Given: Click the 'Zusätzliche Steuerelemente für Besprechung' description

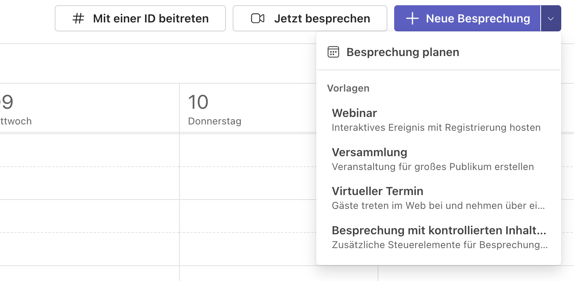Looking at the screenshot, I should click(440, 245).
